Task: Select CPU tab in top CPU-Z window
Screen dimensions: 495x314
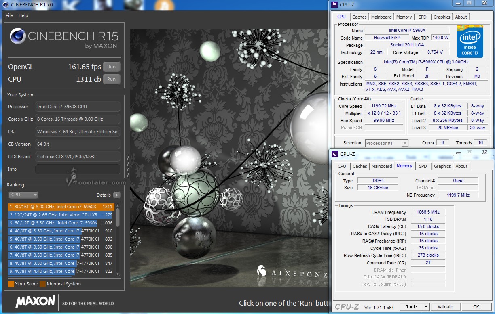Action: [342, 17]
